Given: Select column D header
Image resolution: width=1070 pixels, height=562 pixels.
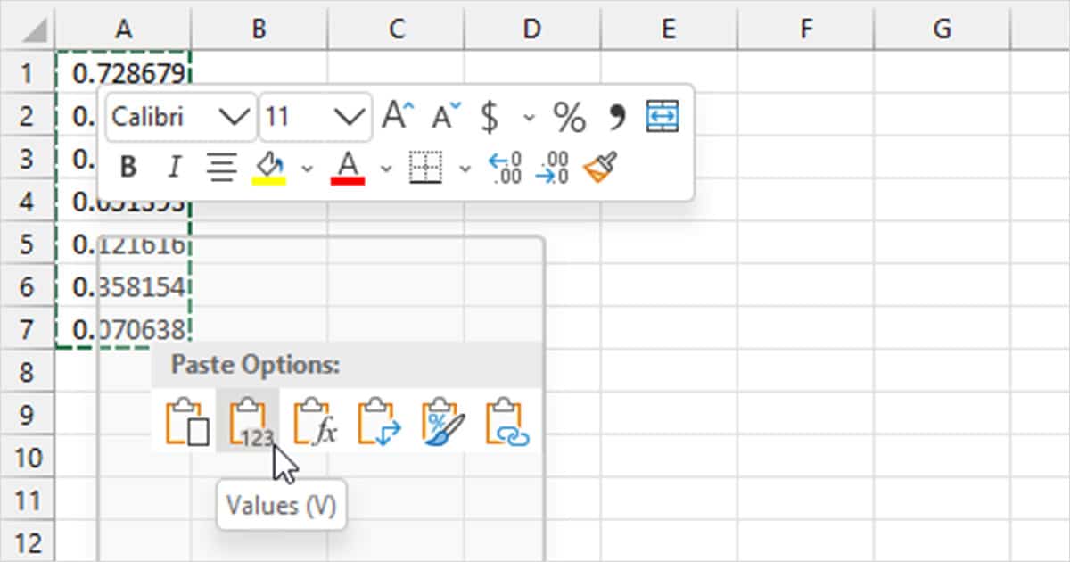Looking at the screenshot, I should [531, 29].
